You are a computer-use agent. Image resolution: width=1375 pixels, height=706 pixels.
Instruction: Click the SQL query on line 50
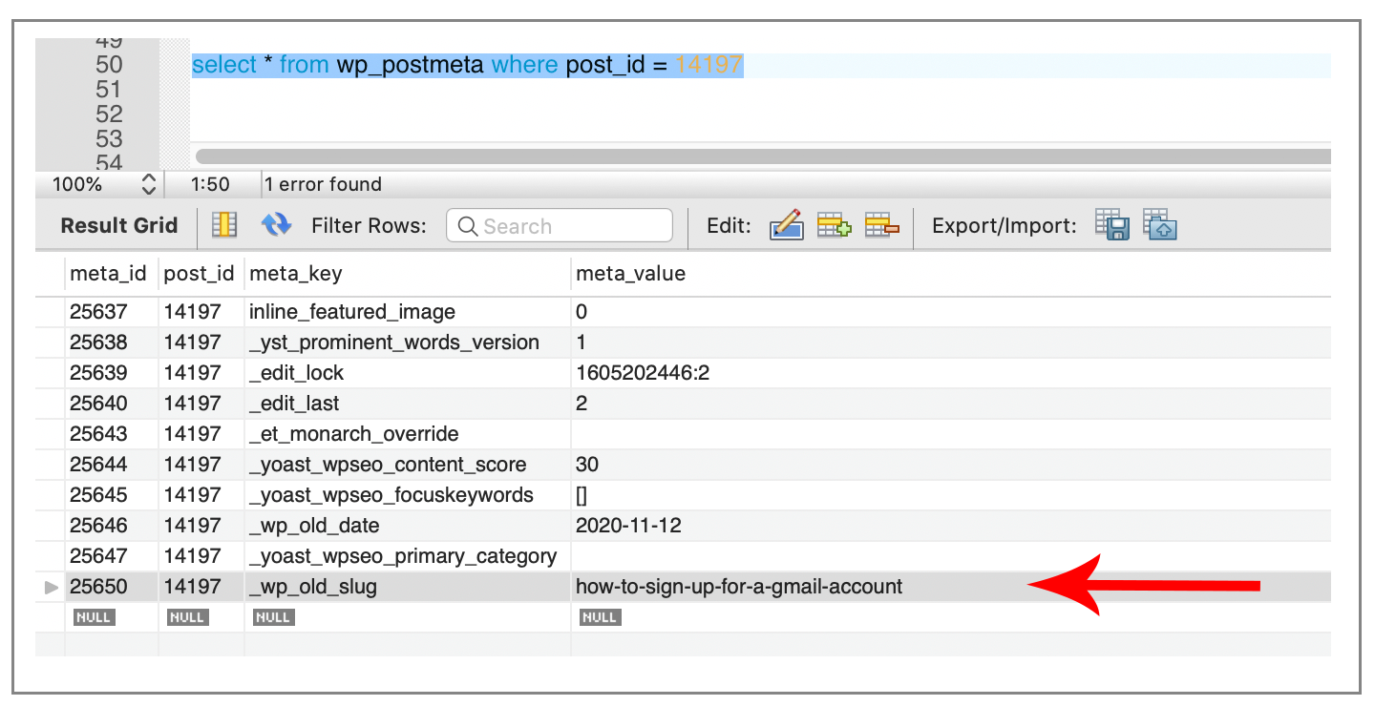[x=467, y=66]
